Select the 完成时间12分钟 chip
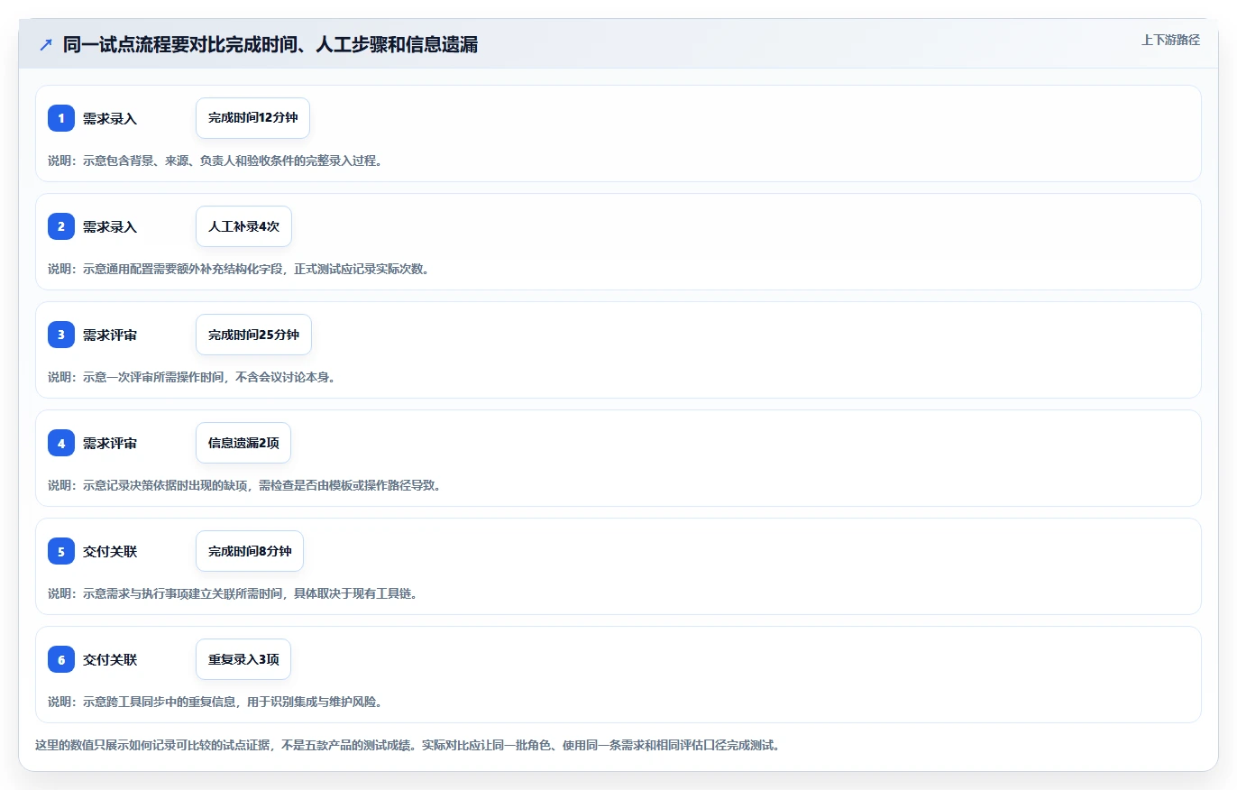This screenshot has width=1237, height=790. 252,118
